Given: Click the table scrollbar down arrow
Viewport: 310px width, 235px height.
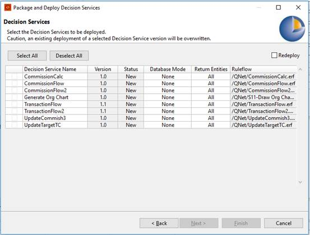Looking at the screenshot, I should coord(300,182).
